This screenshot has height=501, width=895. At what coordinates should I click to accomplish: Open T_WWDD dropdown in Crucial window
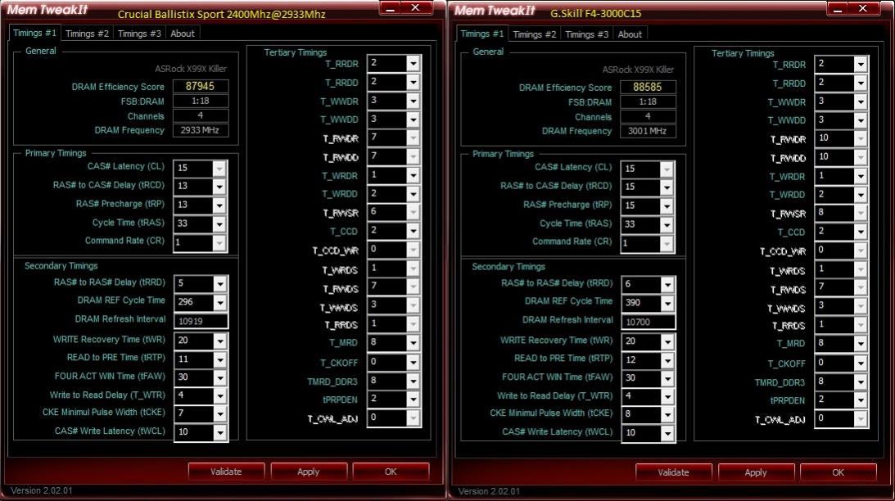point(414,120)
